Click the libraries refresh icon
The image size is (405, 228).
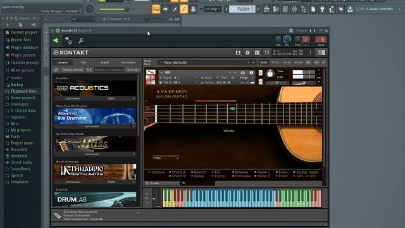(x=56, y=70)
